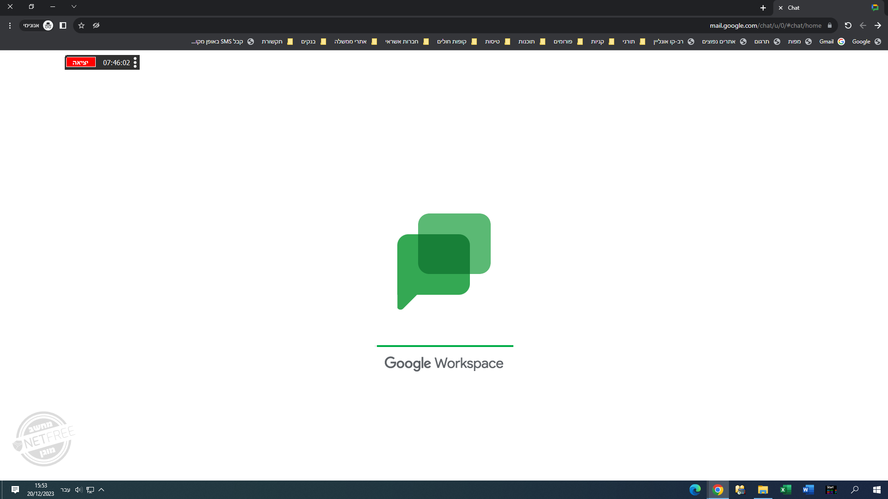Open the רב-קו אונליין bookmark
Viewport: 888px width, 499px height.
(x=674, y=42)
